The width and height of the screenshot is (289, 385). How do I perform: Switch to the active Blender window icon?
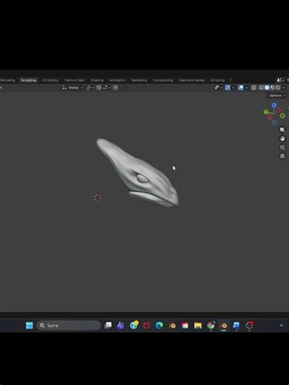(x=224, y=326)
